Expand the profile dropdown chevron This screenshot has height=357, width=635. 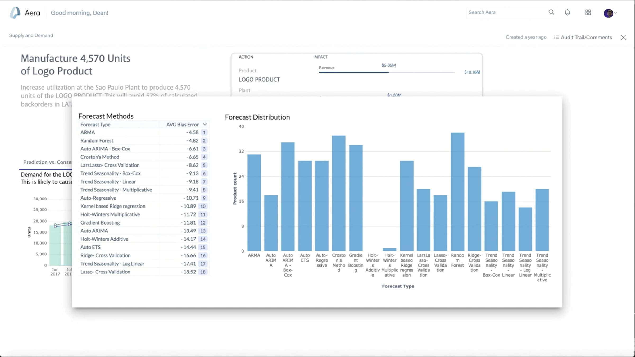click(x=616, y=13)
